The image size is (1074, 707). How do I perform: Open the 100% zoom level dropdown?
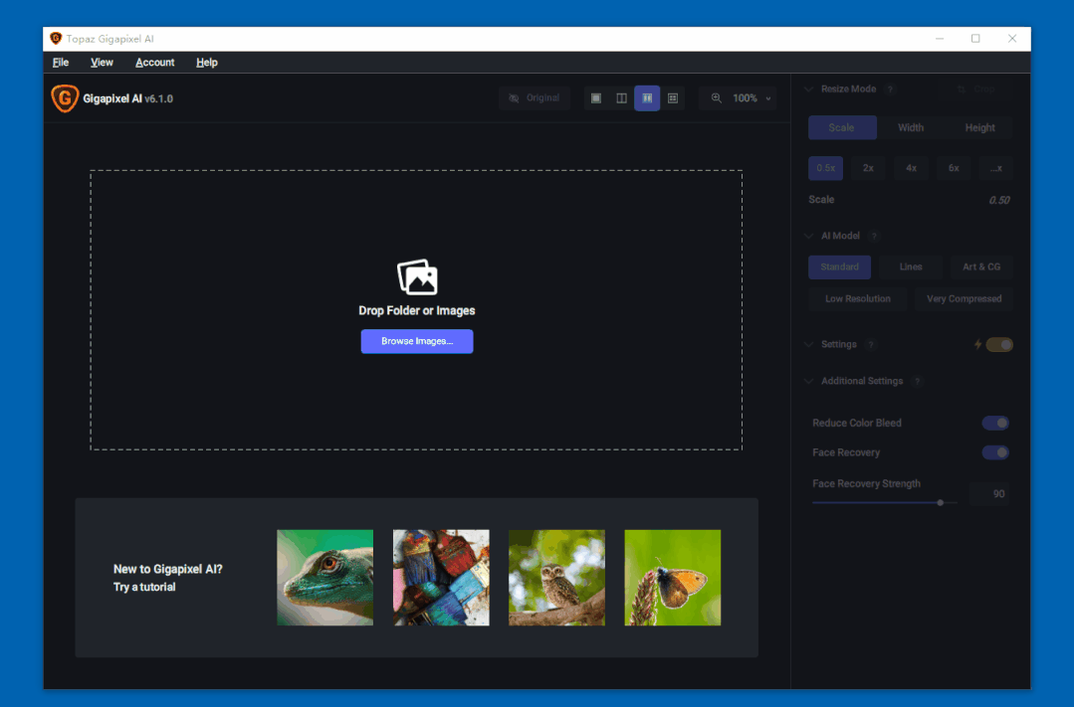click(x=751, y=97)
